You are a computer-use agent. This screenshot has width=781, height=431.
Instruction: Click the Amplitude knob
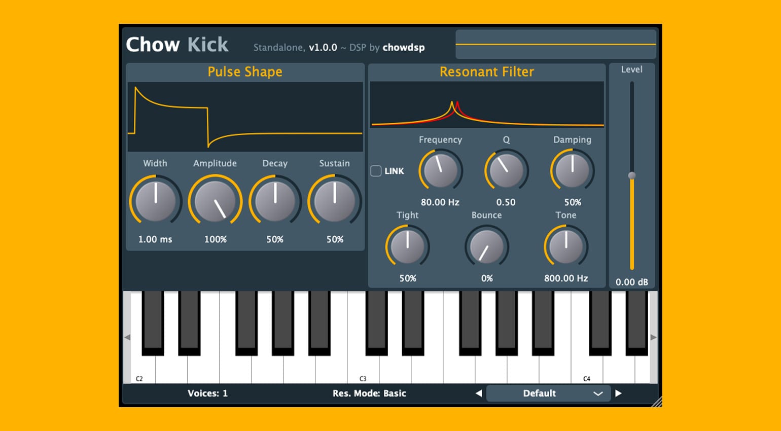click(x=215, y=201)
